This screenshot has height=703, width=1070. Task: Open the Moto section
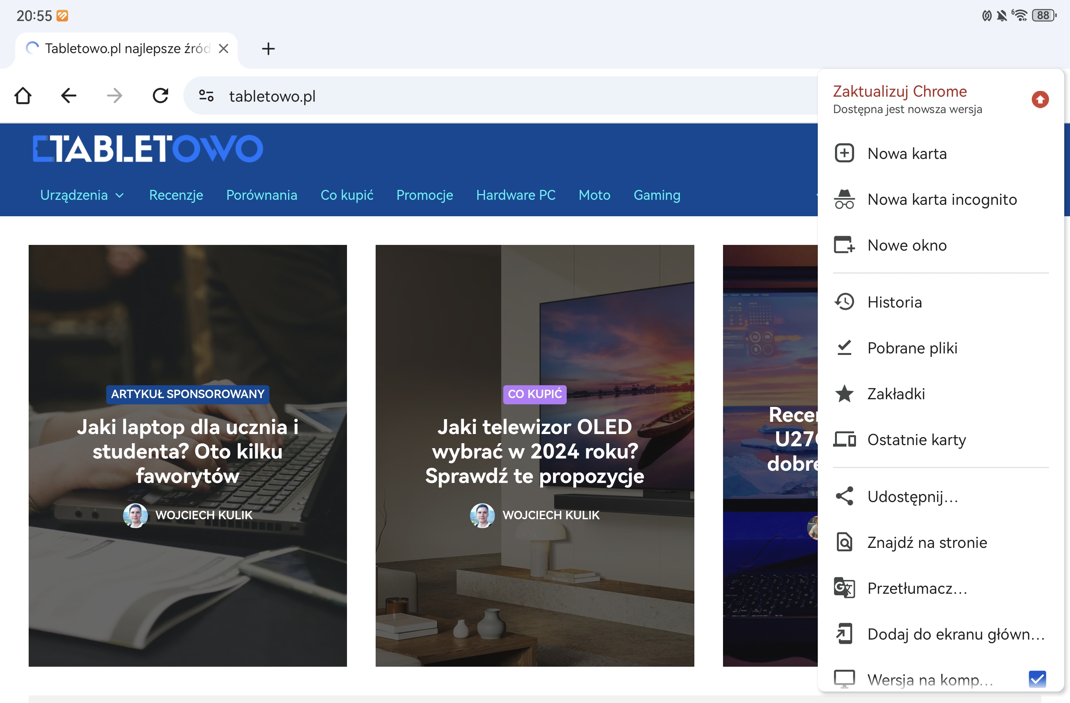point(594,195)
